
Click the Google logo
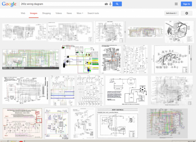point(10,4)
